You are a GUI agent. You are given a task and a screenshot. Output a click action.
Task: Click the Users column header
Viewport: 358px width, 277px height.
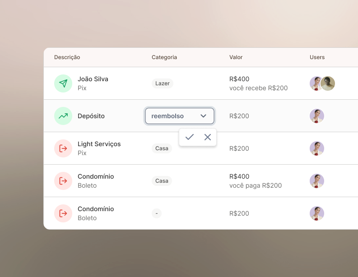coord(317,57)
